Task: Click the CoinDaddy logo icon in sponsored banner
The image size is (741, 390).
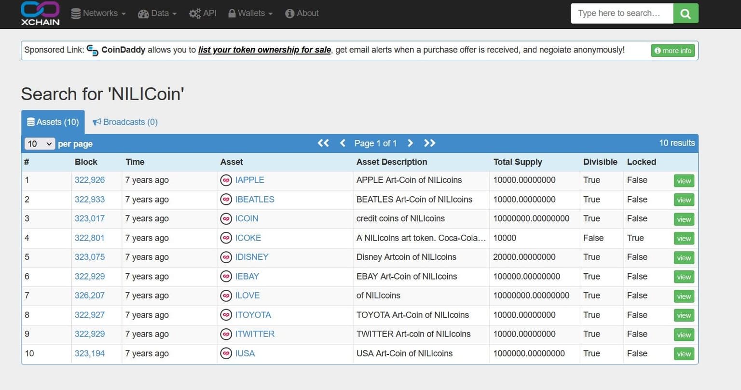Action: tap(93, 50)
